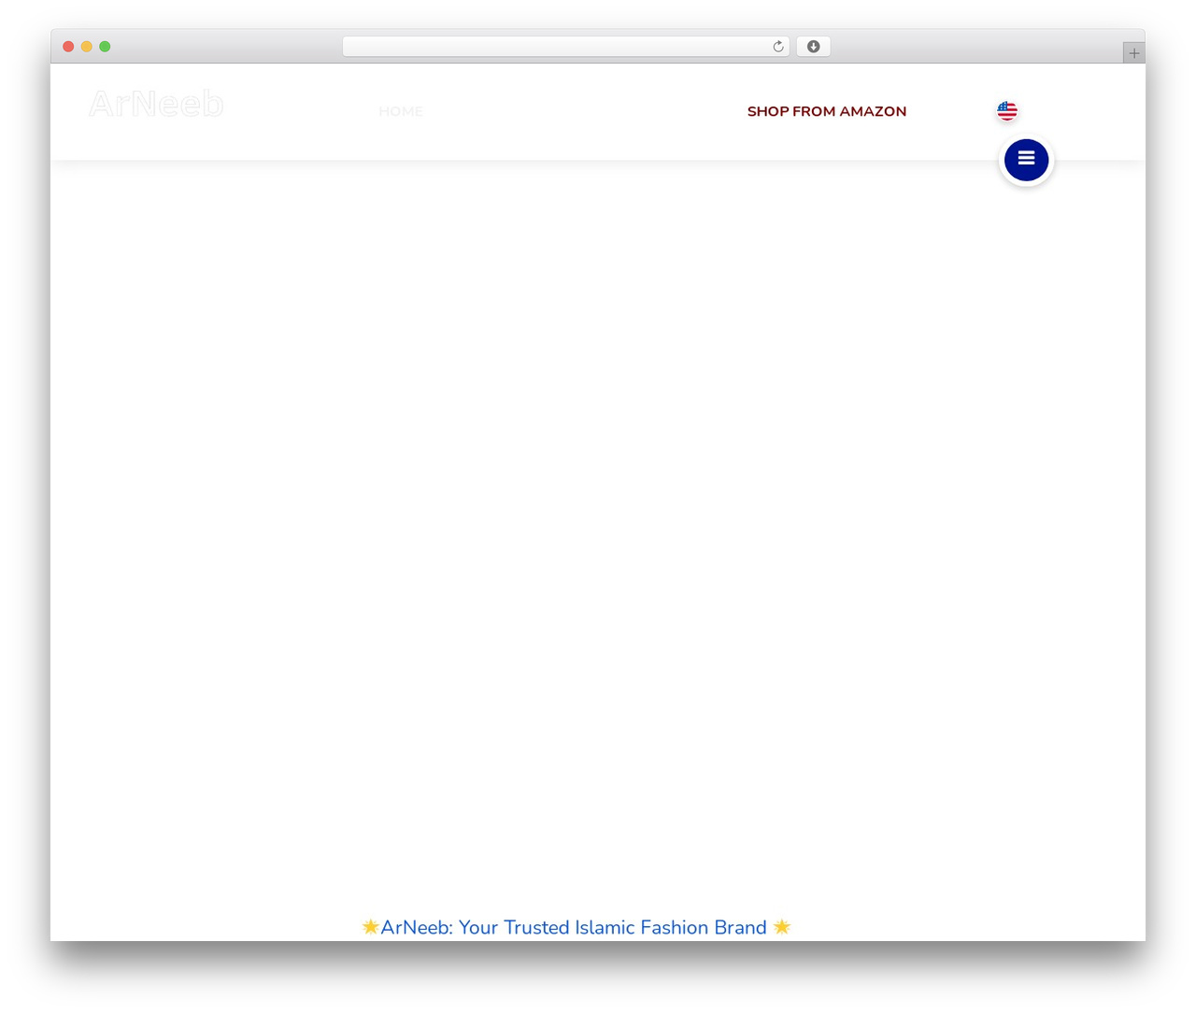Click the ArNeeb site logo
The width and height of the screenshot is (1196, 1013).
tap(156, 104)
